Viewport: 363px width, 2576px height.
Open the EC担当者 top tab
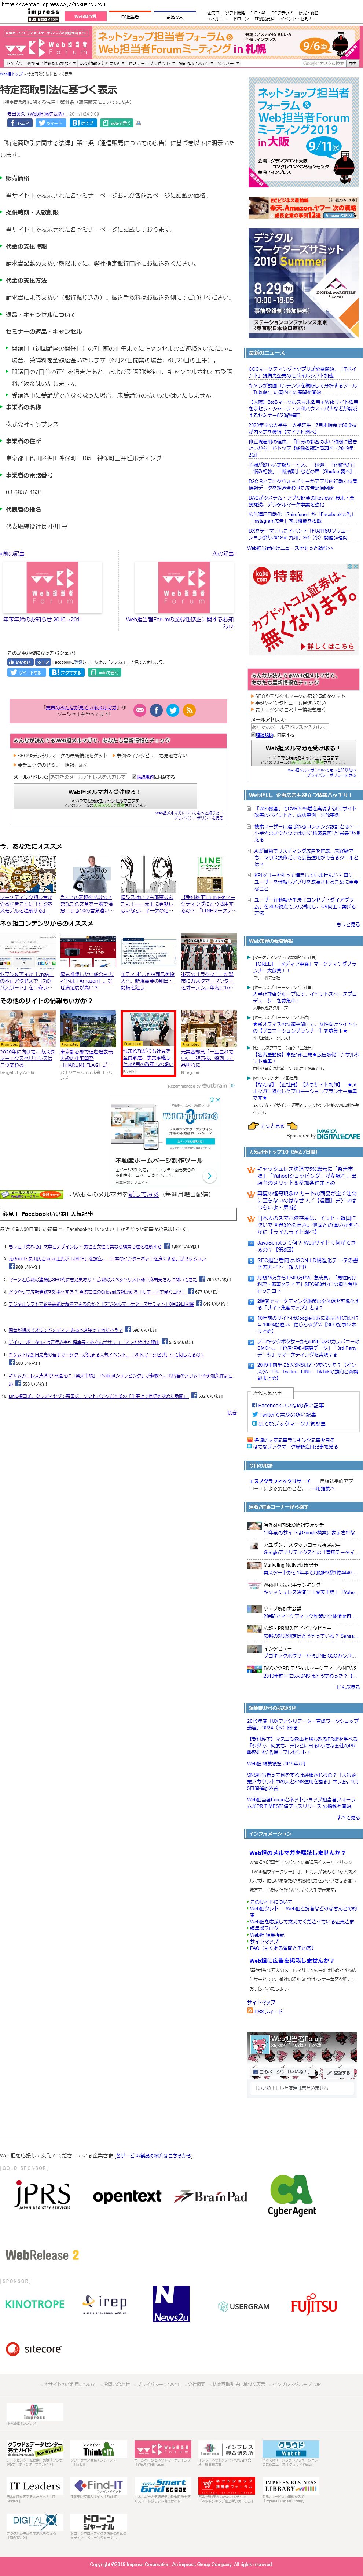[x=130, y=17]
